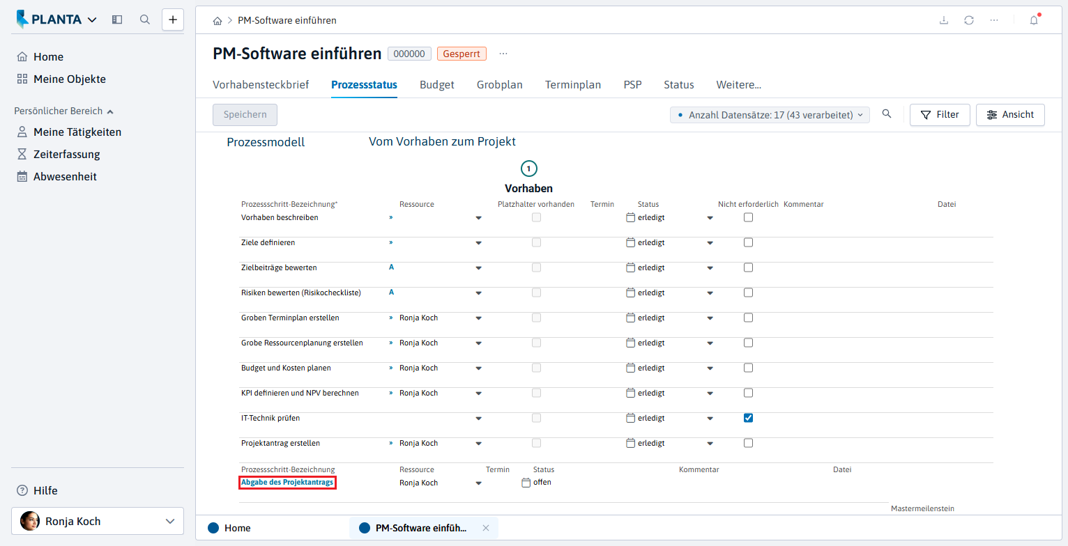Click the search icon next to Filter
Screen dimensions: 1068x546
[887, 114]
